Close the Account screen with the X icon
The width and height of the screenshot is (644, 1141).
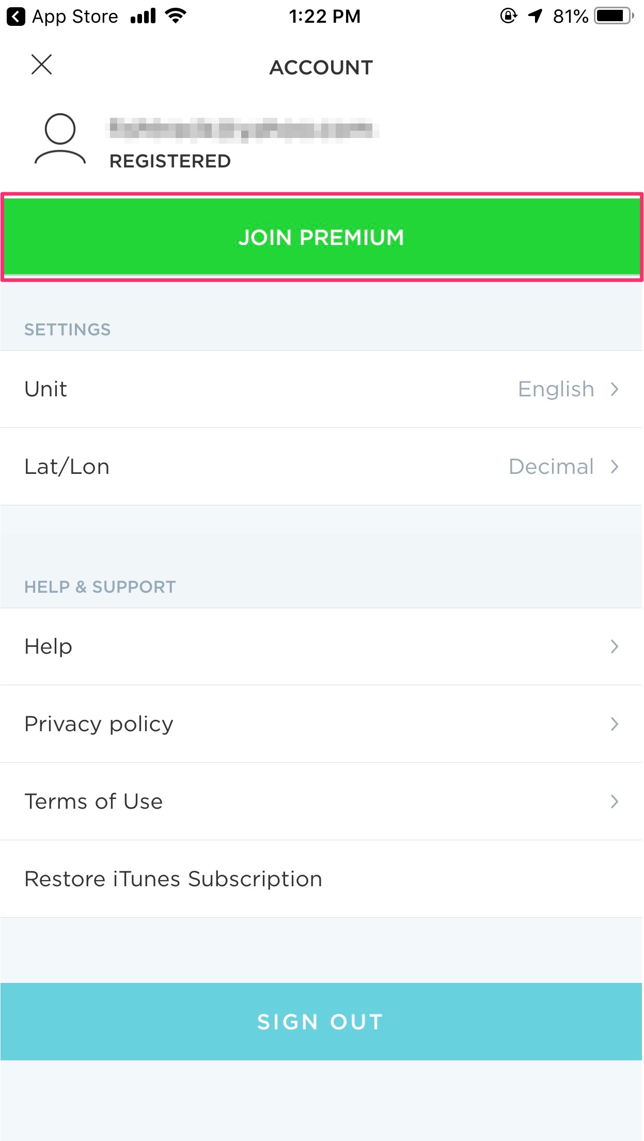point(42,65)
